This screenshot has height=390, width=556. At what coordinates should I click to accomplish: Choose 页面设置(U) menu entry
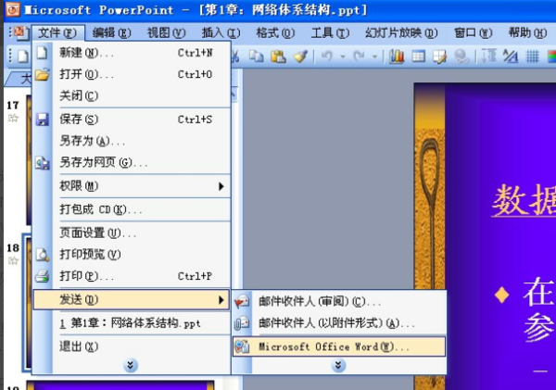click(132, 233)
